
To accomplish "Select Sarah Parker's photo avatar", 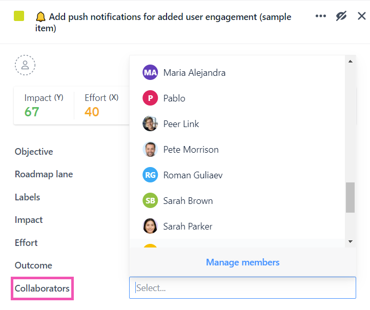I will click(150, 226).
